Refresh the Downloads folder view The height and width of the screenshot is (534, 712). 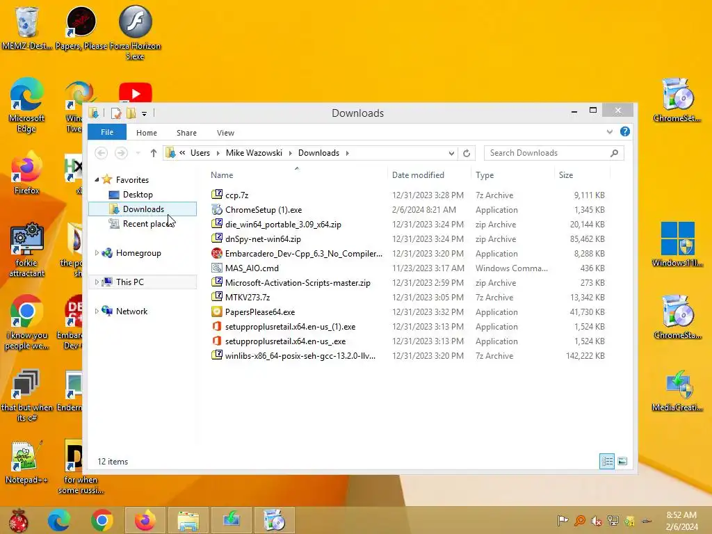(467, 153)
